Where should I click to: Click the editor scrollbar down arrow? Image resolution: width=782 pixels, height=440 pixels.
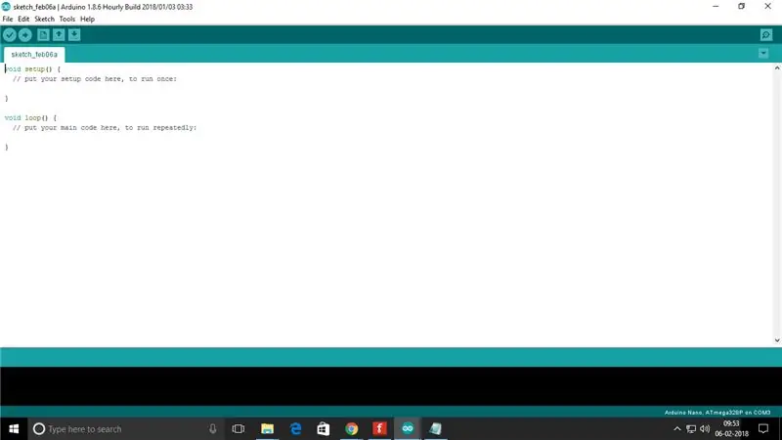[777, 340]
